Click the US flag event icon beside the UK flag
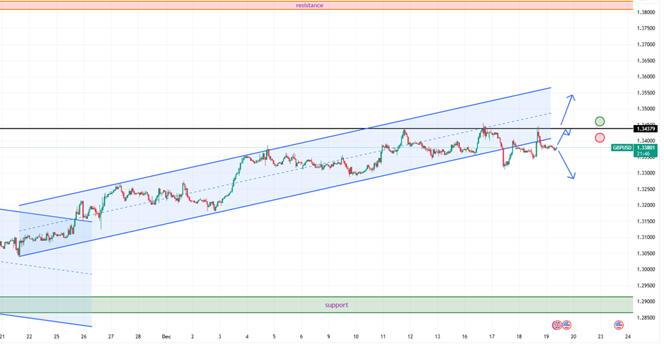Viewport: 664px width, 347px height. (x=566, y=325)
